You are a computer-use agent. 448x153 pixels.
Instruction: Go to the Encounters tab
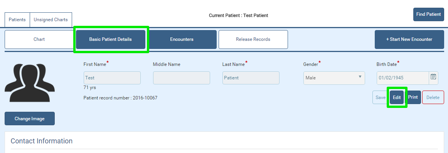pyautogui.click(x=182, y=39)
